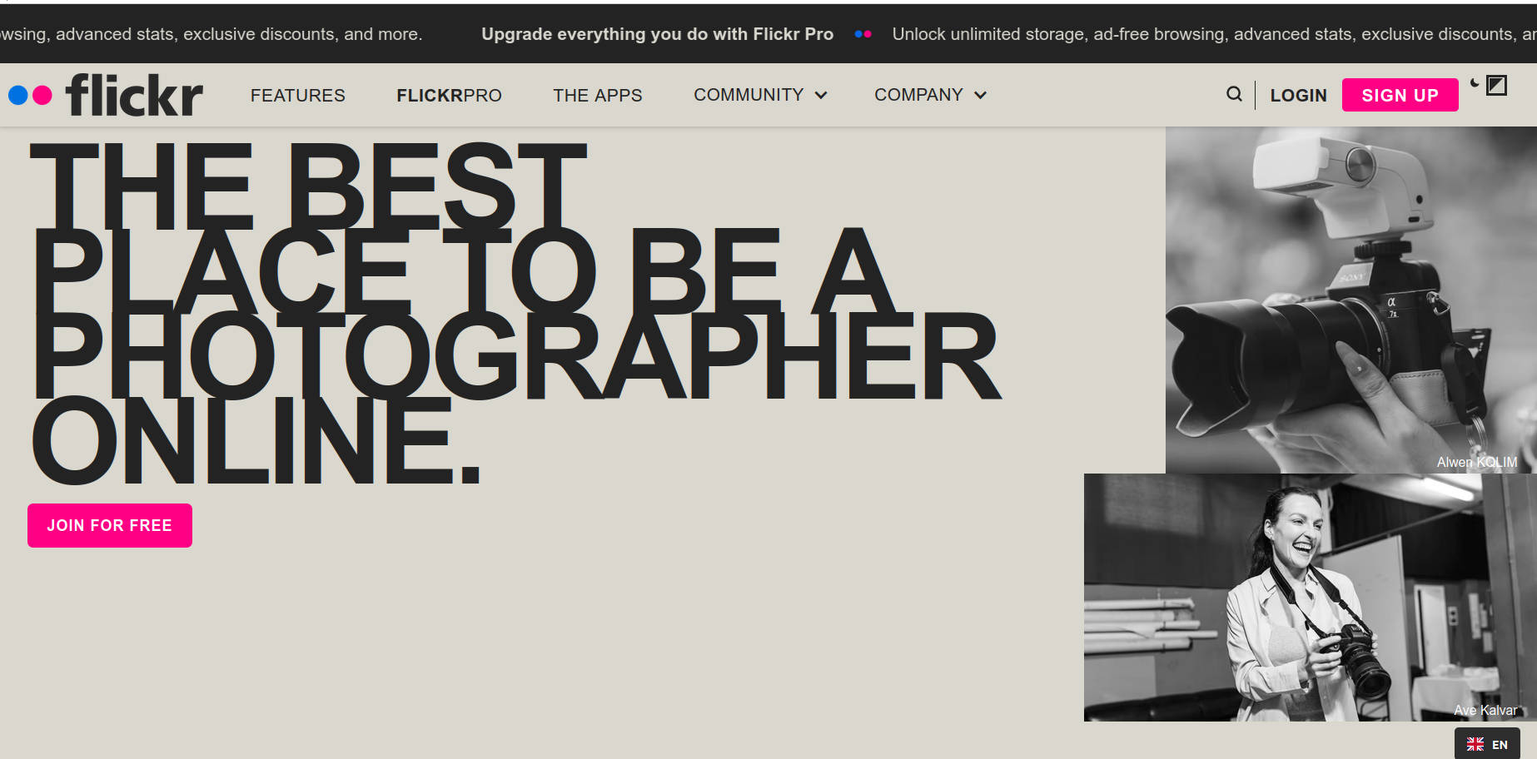Click the Join For Free button

click(110, 525)
